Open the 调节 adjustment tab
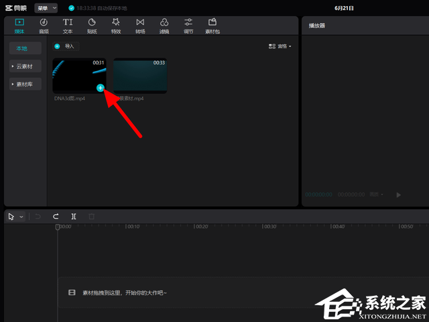Screen dimensions: 429x322 [188, 26]
